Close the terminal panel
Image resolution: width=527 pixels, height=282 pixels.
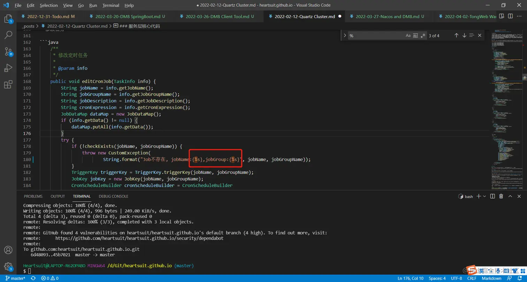click(x=519, y=196)
